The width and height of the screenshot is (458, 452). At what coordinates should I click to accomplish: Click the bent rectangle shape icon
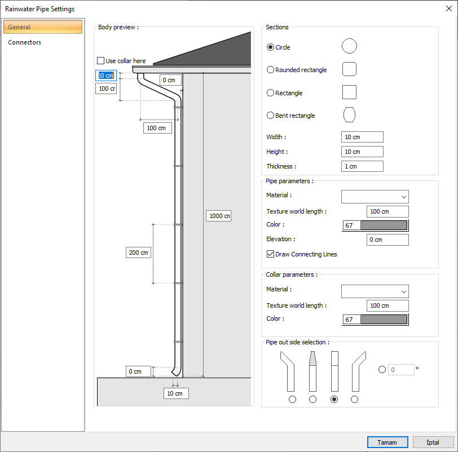pos(349,115)
